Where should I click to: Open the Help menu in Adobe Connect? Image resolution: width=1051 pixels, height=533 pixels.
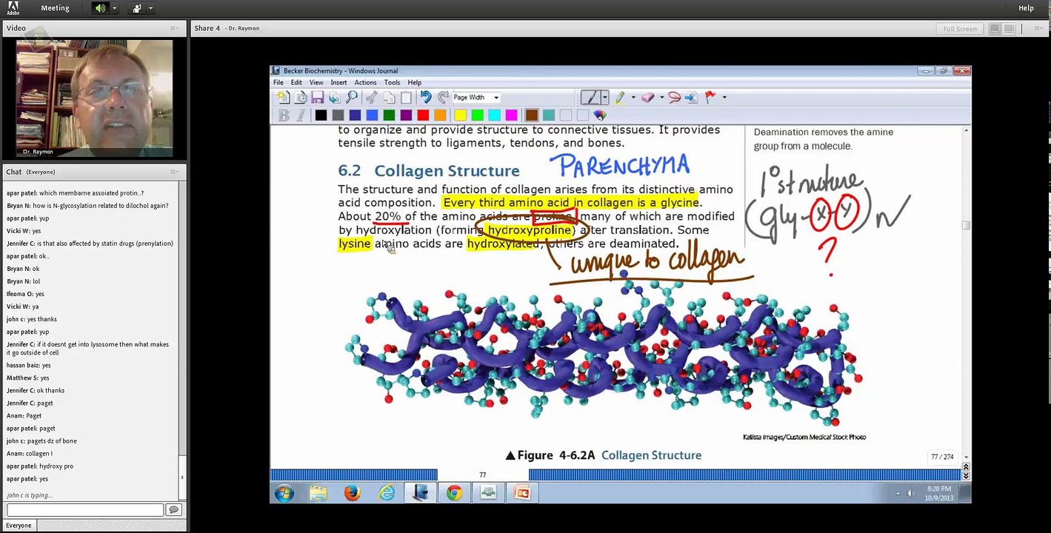[x=1026, y=8]
